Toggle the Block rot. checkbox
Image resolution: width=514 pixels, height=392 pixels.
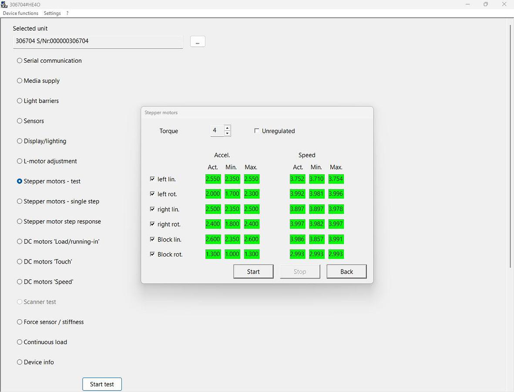152,254
